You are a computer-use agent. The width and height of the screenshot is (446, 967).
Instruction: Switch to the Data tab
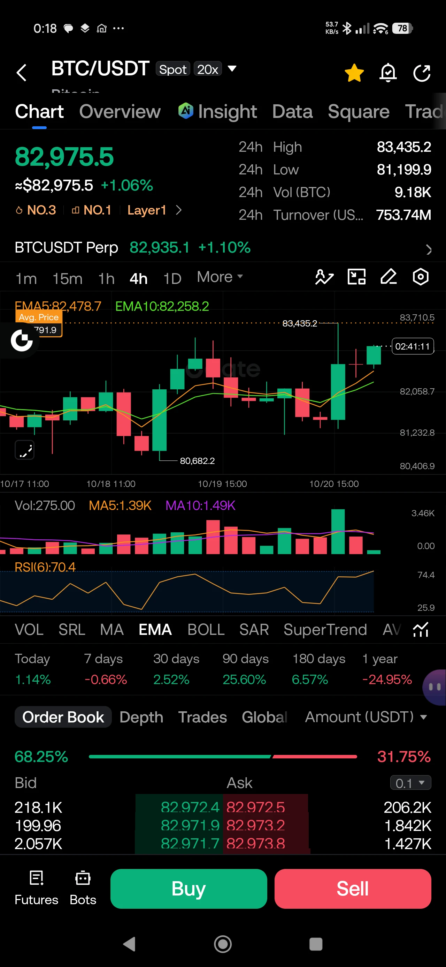(293, 112)
